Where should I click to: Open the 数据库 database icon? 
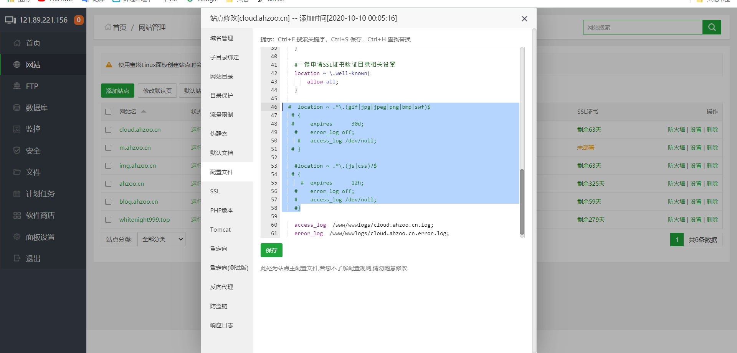click(17, 107)
